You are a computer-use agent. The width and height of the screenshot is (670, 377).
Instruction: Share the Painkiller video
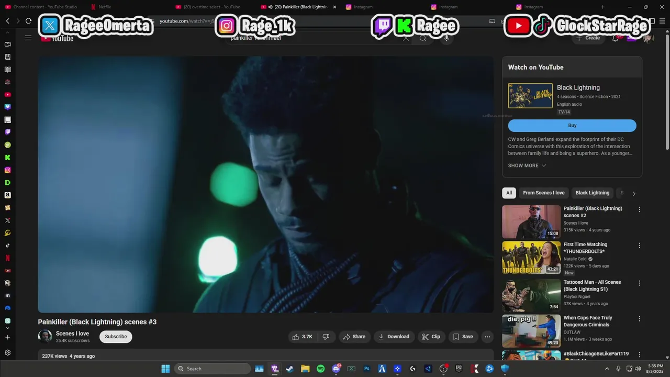click(354, 337)
